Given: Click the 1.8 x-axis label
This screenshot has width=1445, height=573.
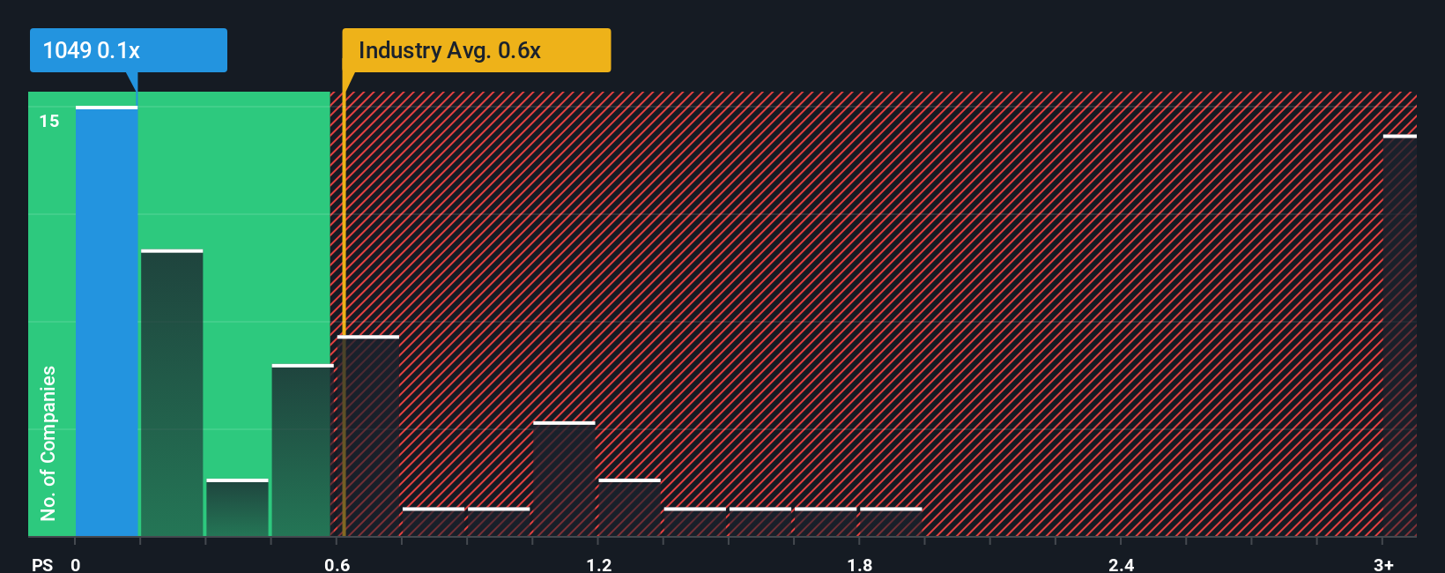Looking at the screenshot, I should tap(860, 564).
